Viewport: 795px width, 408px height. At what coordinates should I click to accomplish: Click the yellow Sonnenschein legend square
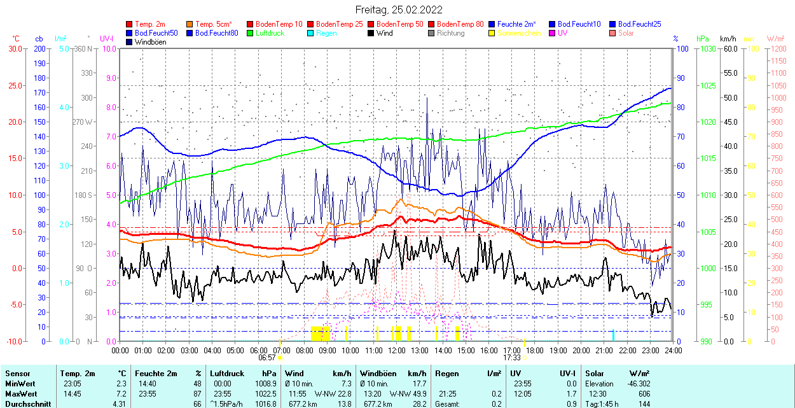point(492,33)
